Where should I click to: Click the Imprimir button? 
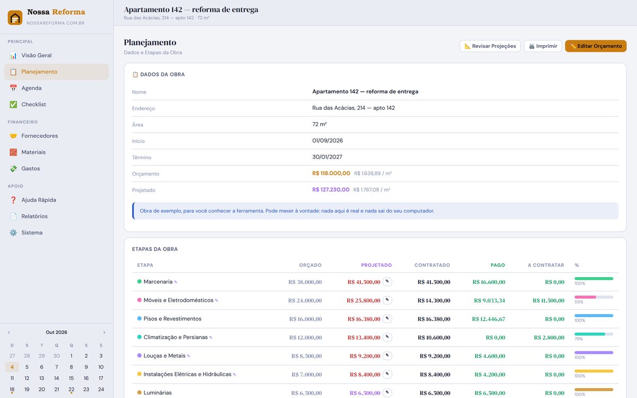click(543, 46)
